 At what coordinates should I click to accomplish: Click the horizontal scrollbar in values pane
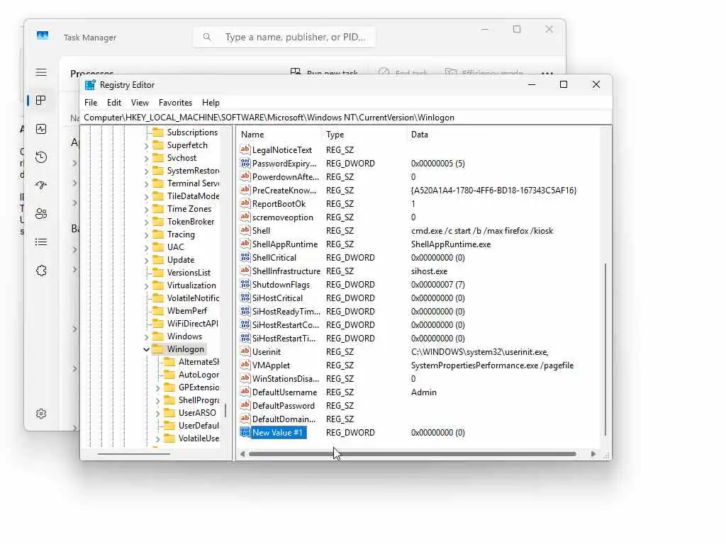click(x=412, y=454)
